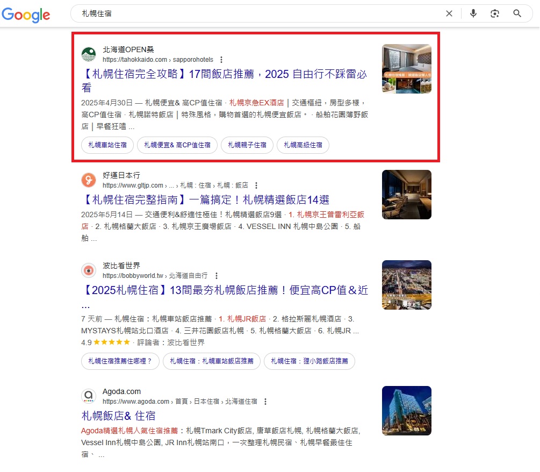Clear the search box with the X icon

pyautogui.click(x=449, y=13)
